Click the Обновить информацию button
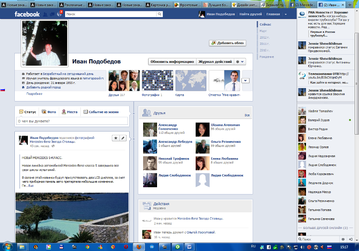This screenshot has height=251, width=359. tap(172, 62)
